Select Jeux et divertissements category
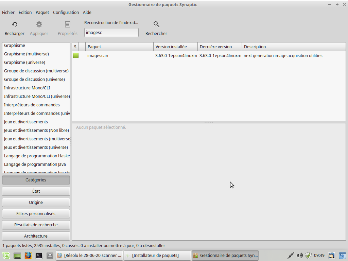 tap(26, 122)
